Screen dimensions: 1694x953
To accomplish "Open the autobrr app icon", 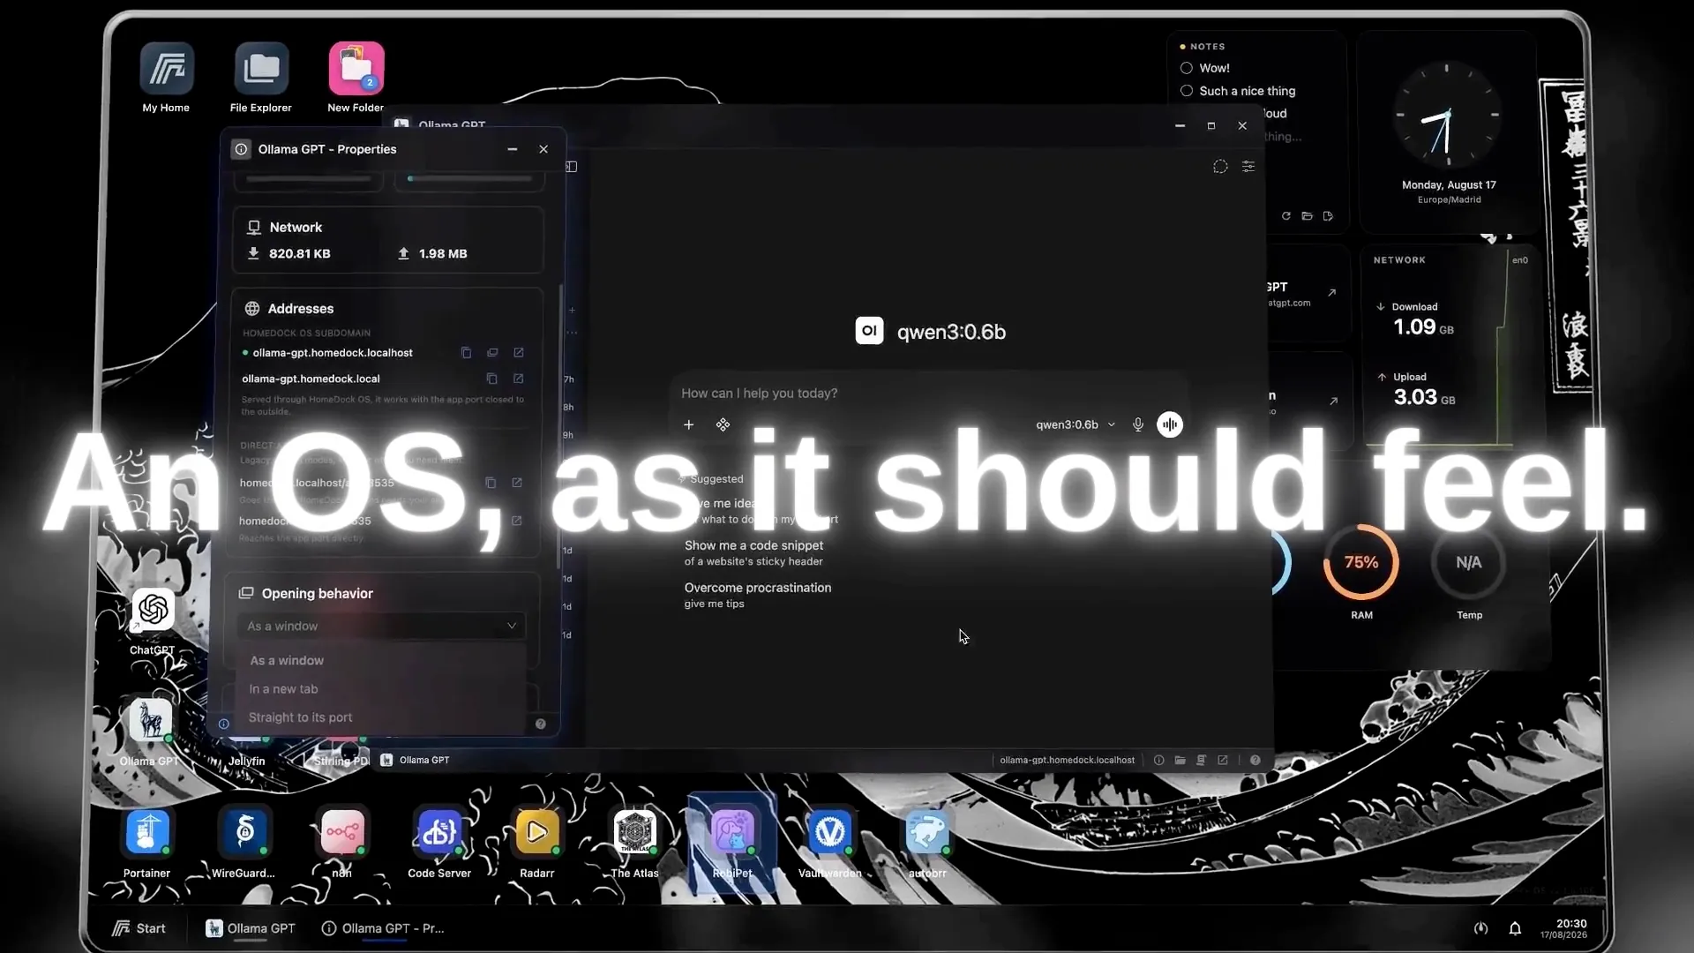I will point(926,831).
